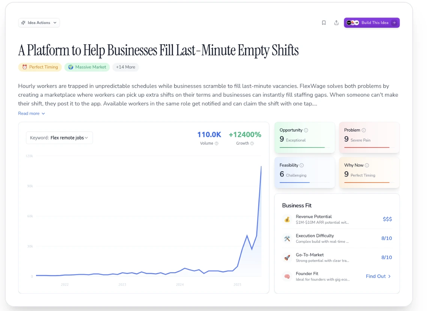Viewport: 427px width, 311px height.
Task: Click the 2024 label on chart axis
Action: (x=180, y=285)
